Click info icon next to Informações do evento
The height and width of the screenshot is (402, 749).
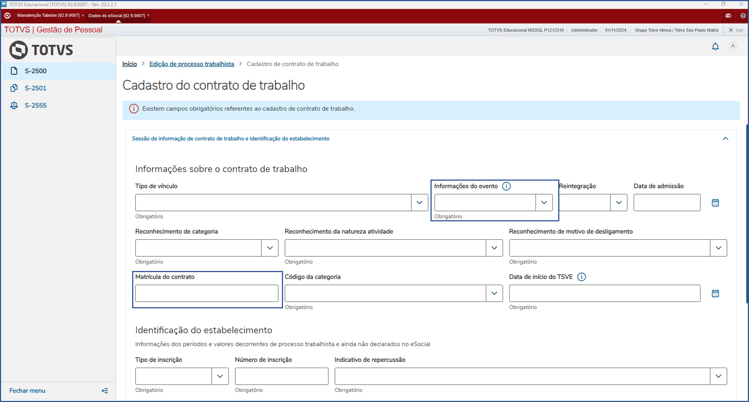(x=506, y=186)
